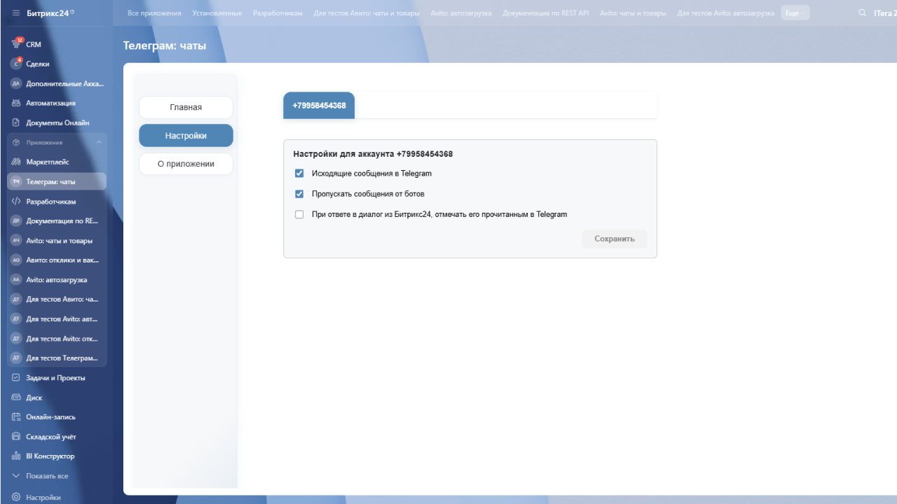
Task: Open Маркетплейс via its sidebar icon
Action: [16, 162]
